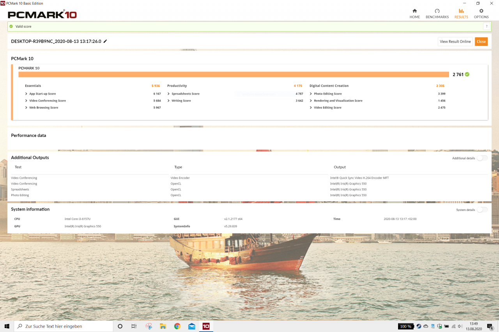Image resolution: width=499 pixels, height=332 pixels.
Task: Click the GUI version v2.1.2177 s64
Action: 233,219
